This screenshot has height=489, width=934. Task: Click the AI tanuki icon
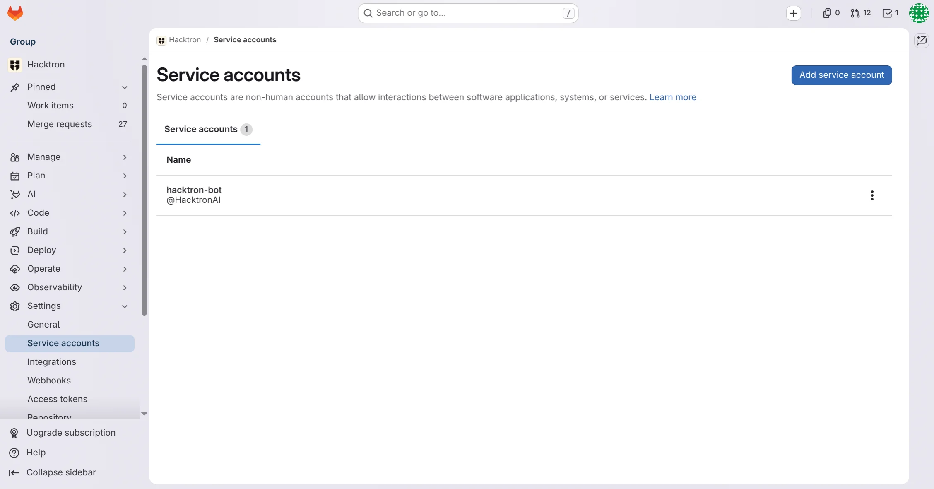click(15, 194)
